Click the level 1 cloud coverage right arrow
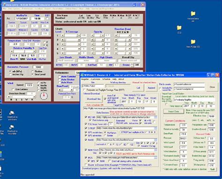The image size is (222, 179). tap(79, 36)
